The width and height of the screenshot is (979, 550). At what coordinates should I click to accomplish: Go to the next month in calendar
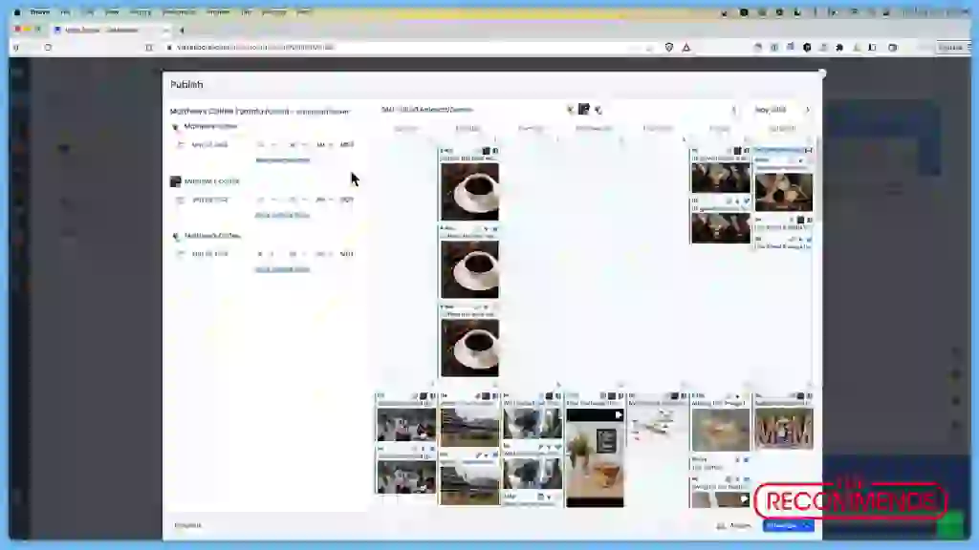[x=807, y=110]
